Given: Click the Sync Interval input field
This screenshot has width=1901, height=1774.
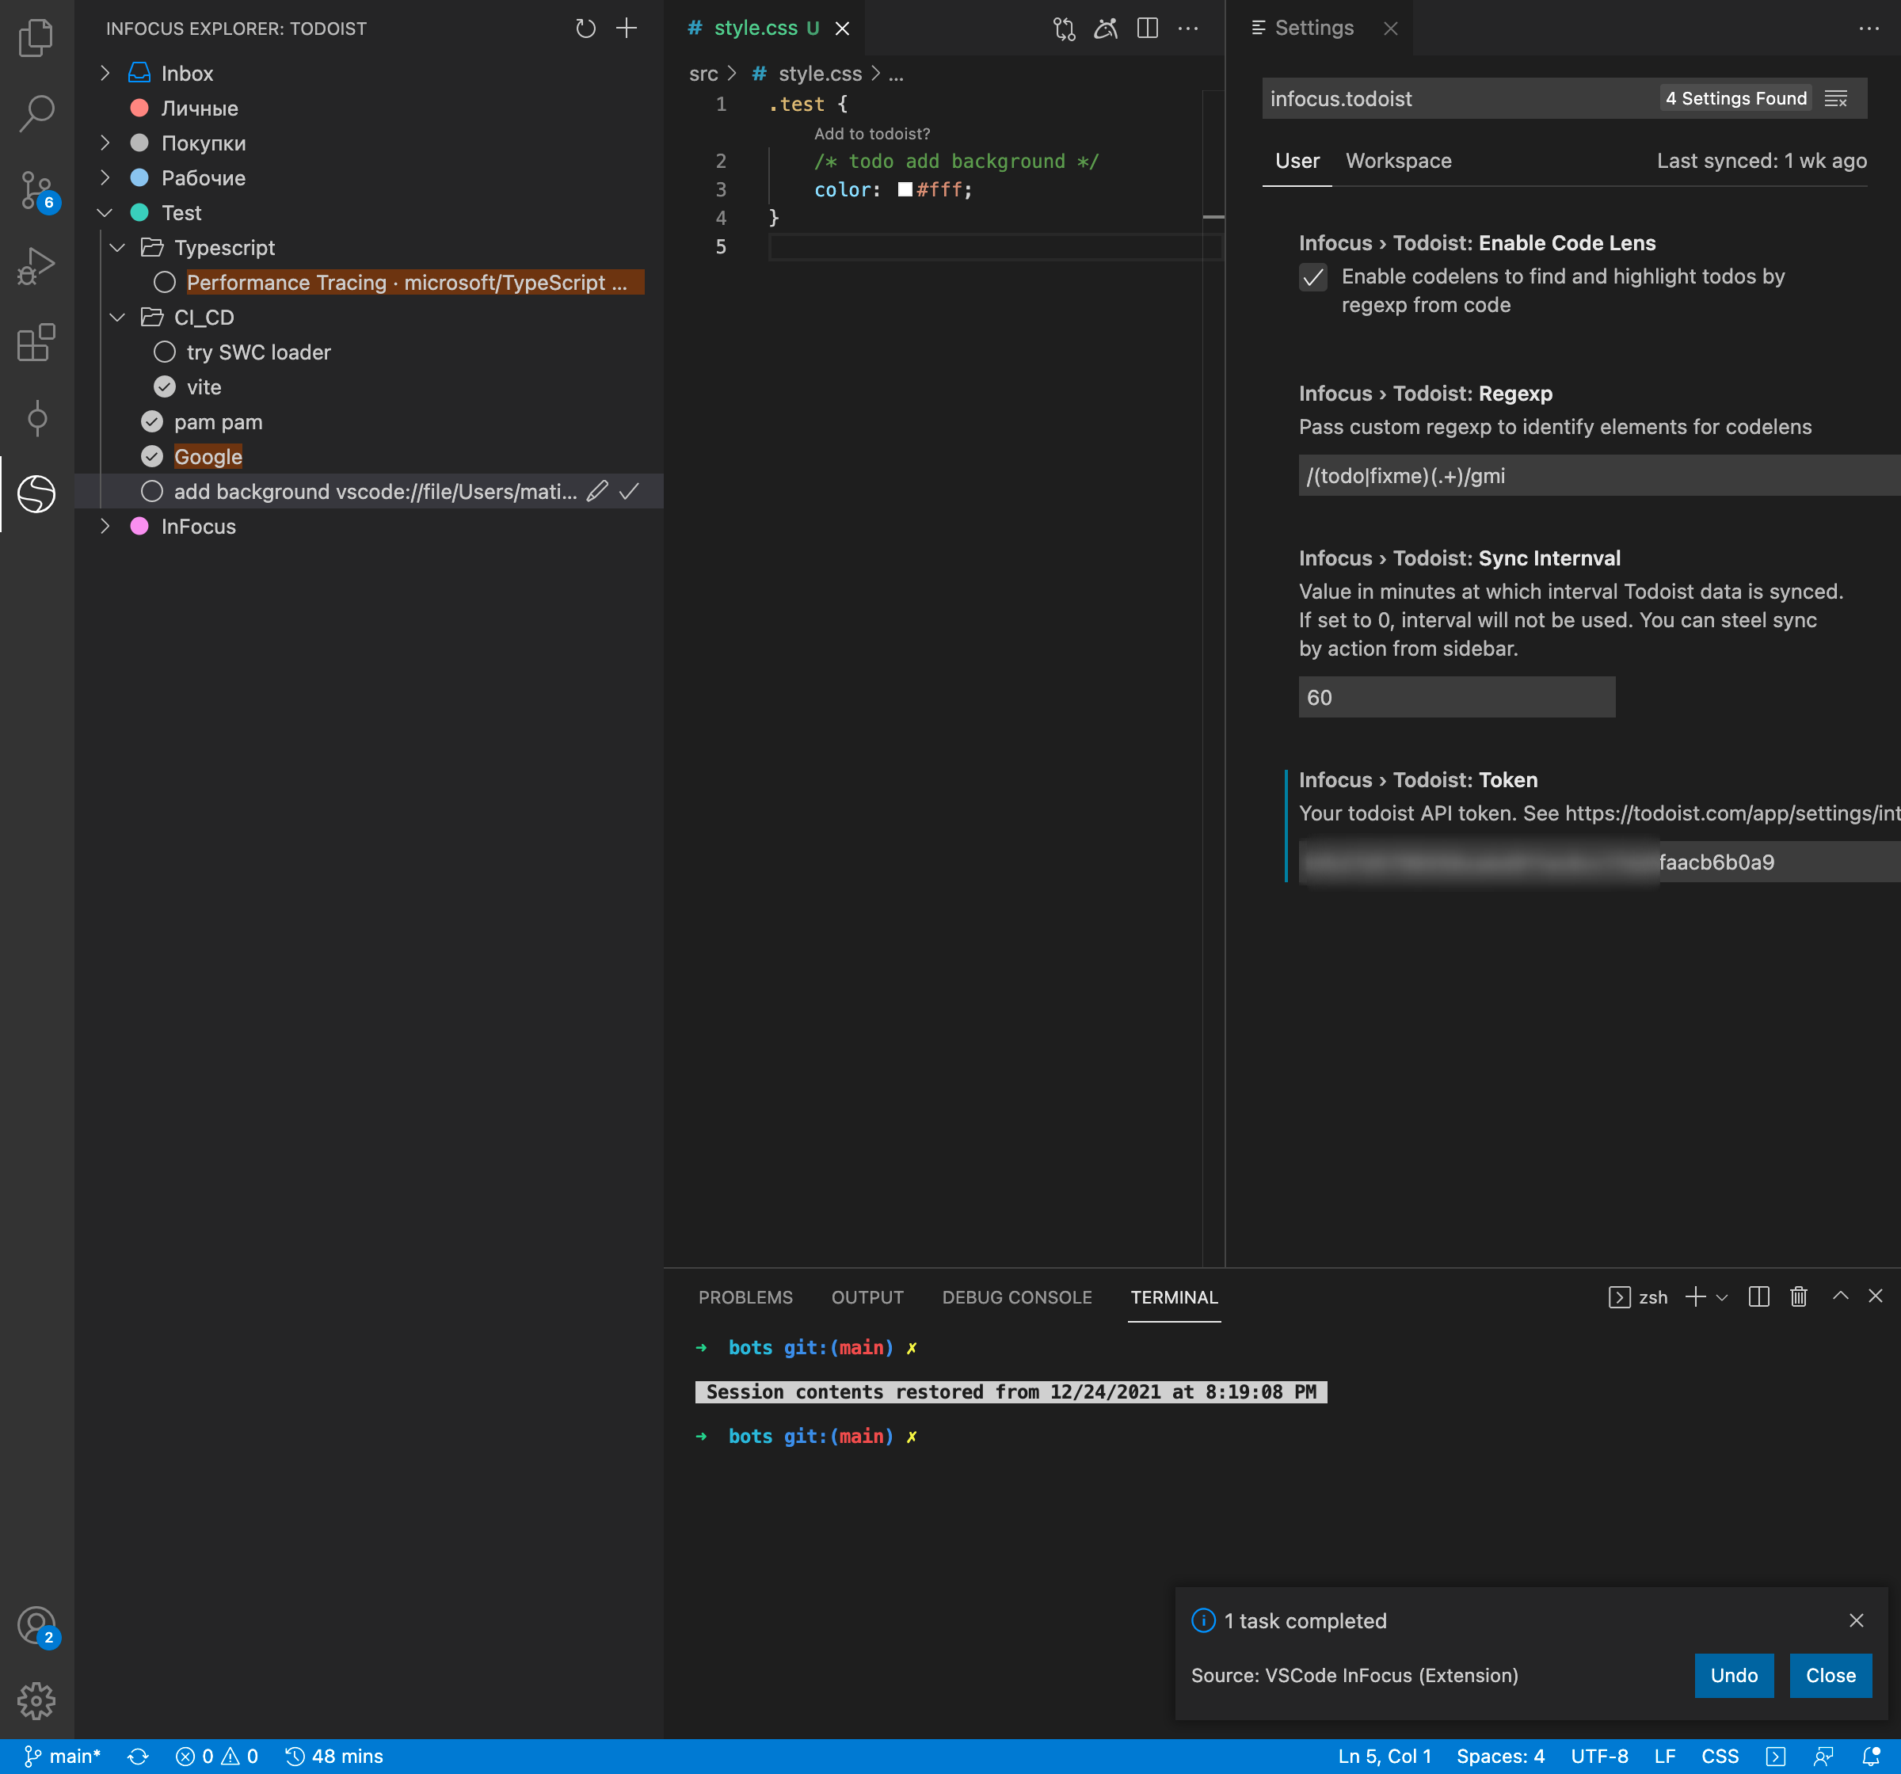Looking at the screenshot, I should (1455, 697).
